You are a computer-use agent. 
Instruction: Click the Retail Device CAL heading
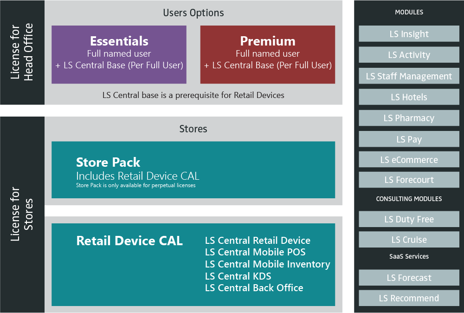tap(129, 241)
